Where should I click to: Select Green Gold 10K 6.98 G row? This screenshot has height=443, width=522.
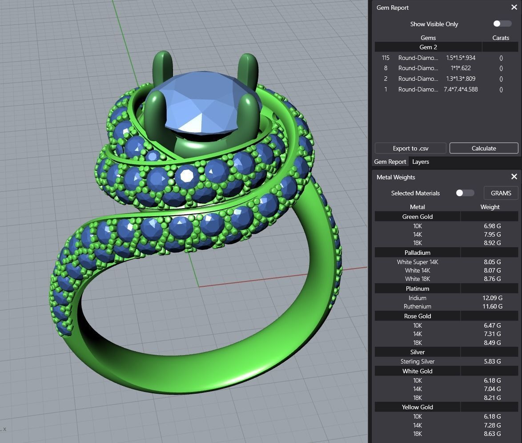[x=446, y=226]
